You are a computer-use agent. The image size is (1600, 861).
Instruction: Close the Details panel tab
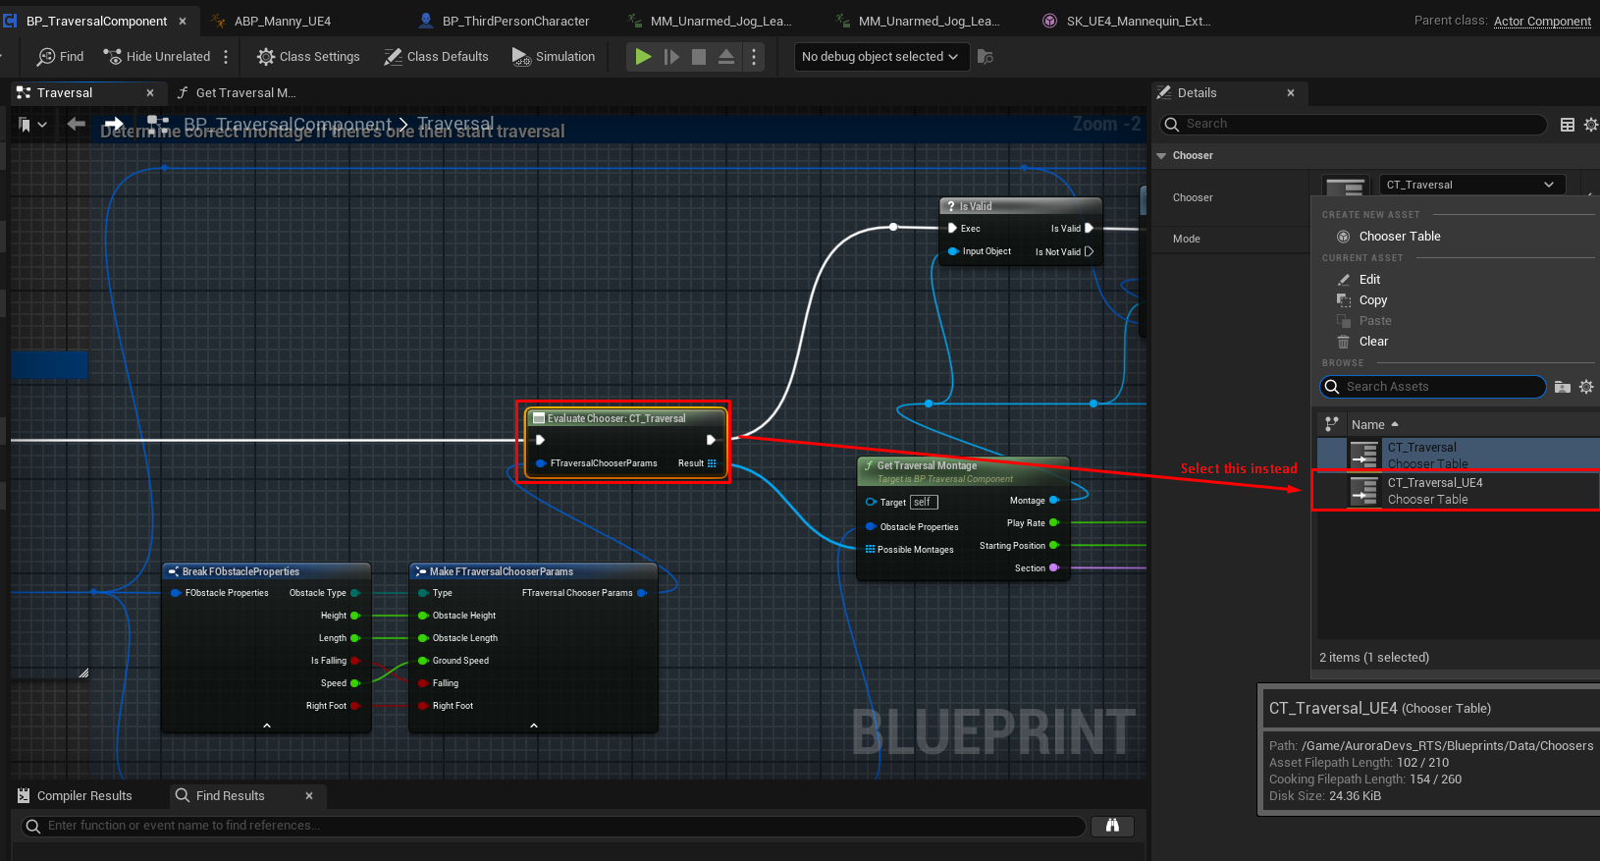tap(1291, 92)
